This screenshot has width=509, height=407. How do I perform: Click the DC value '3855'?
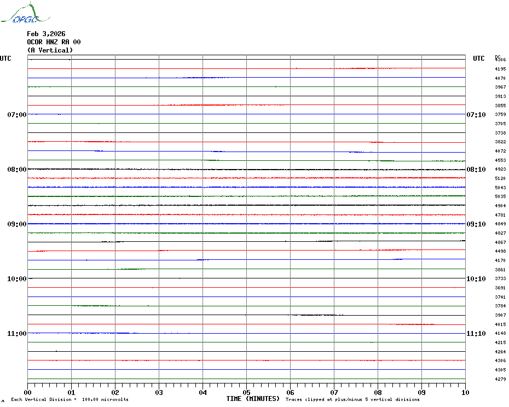[500, 106]
